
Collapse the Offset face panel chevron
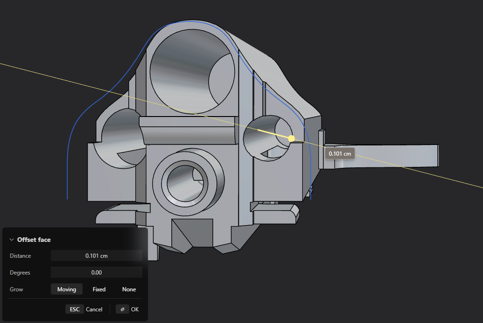point(12,240)
